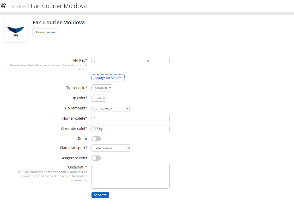Click the Fan Courier Moldova breadcrumb title
Viewport: 294px width, 209px height.
59,6
